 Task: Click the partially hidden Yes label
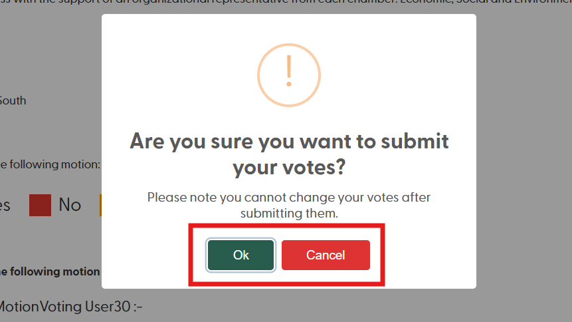point(5,205)
